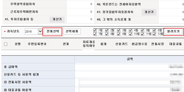This screenshot has height=92, width=184.
Task: Open 계산기 for 장기집합투자증권저축
Action: coord(149,12)
